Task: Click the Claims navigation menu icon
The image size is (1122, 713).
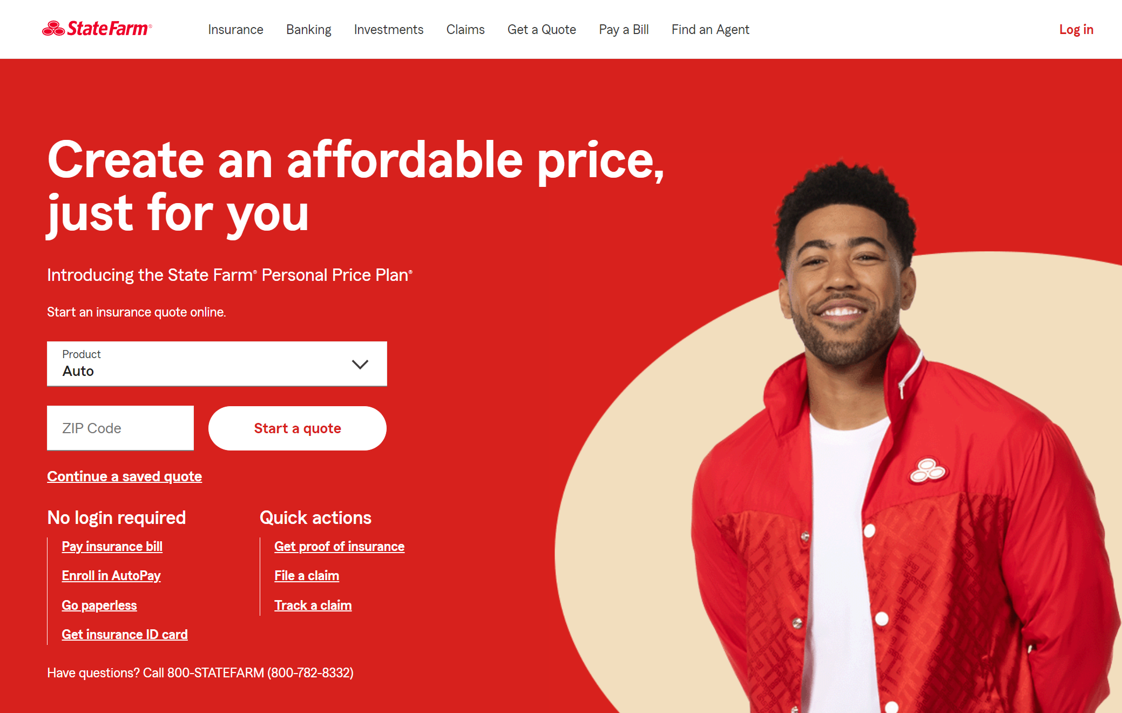Action: 466,29
